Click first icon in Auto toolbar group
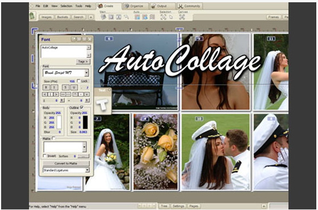The height and width of the screenshot is (210, 318). click(137, 17)
